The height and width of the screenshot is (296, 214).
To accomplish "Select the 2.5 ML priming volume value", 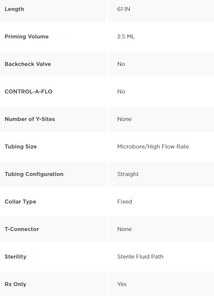I will (126, 36).
